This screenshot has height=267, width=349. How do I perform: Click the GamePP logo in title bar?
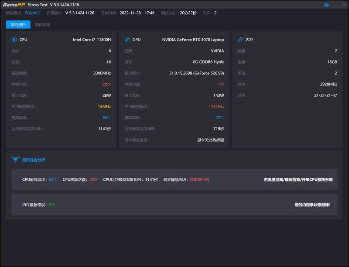pos(14,5)
